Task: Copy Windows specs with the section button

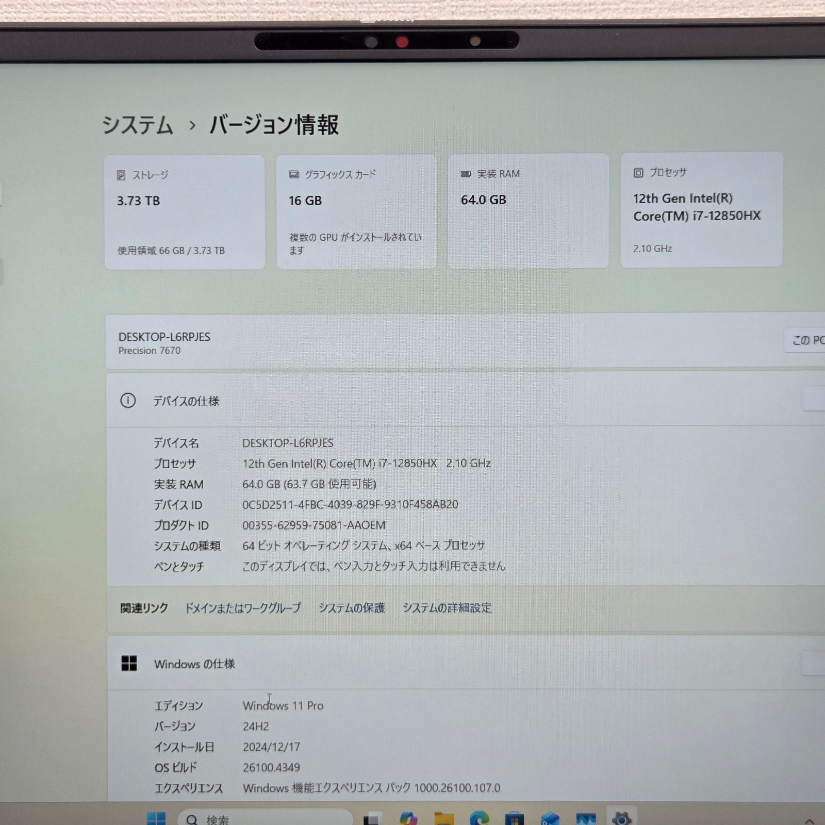Action: tap(814, 664)
